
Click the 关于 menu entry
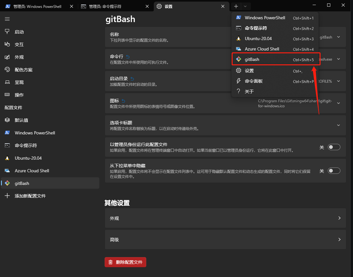click(275, 91)
